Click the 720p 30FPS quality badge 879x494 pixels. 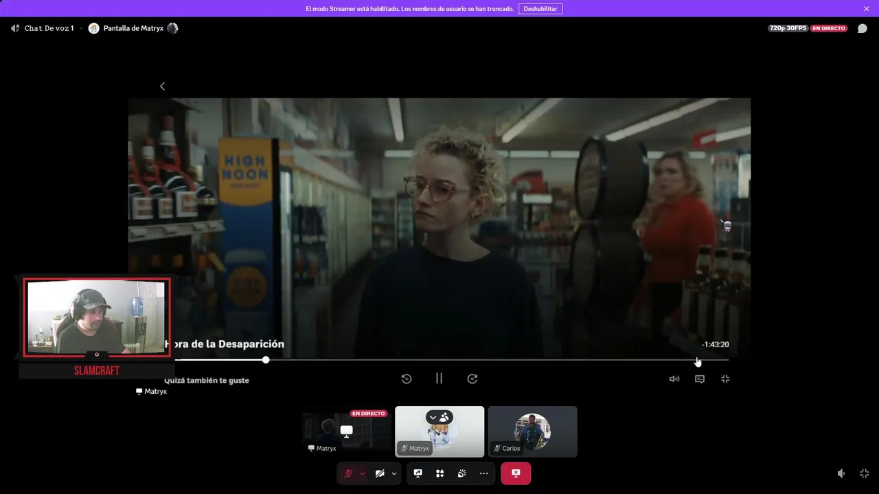click(x=788, y=28)
